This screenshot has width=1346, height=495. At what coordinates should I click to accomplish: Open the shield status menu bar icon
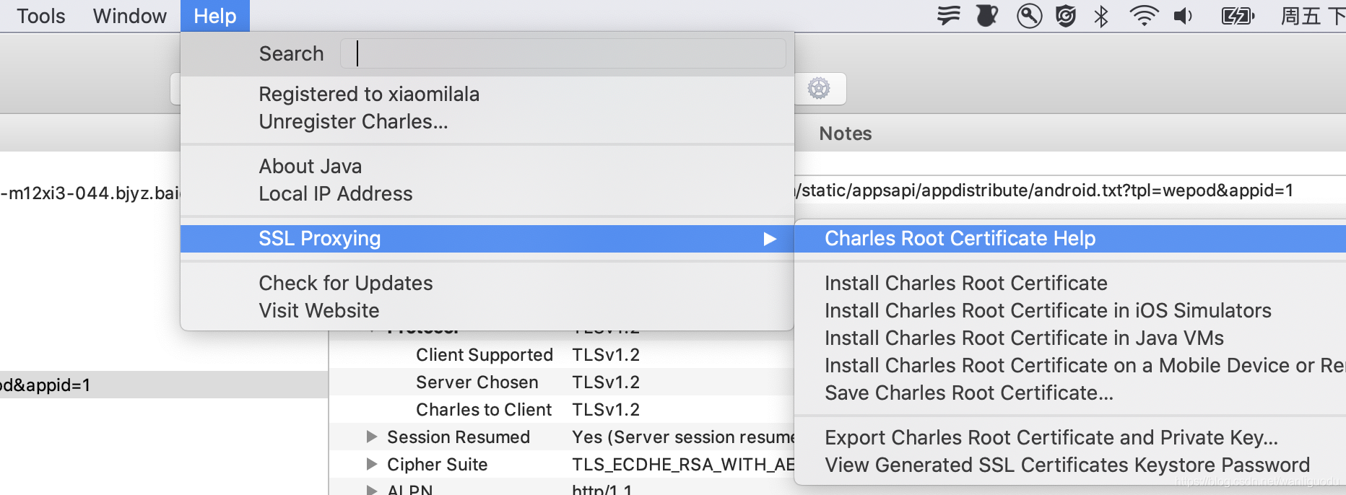pyautogui.click(x=1066, y=15)
